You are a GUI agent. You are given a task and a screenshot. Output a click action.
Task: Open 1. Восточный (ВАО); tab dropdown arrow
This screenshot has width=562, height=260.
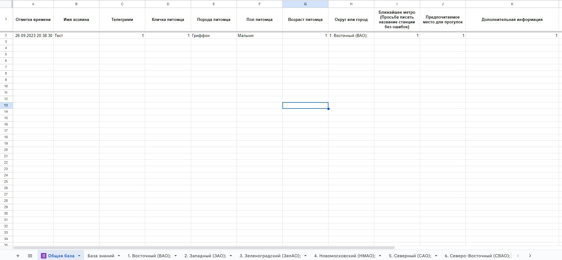click(x=176, y=256)
